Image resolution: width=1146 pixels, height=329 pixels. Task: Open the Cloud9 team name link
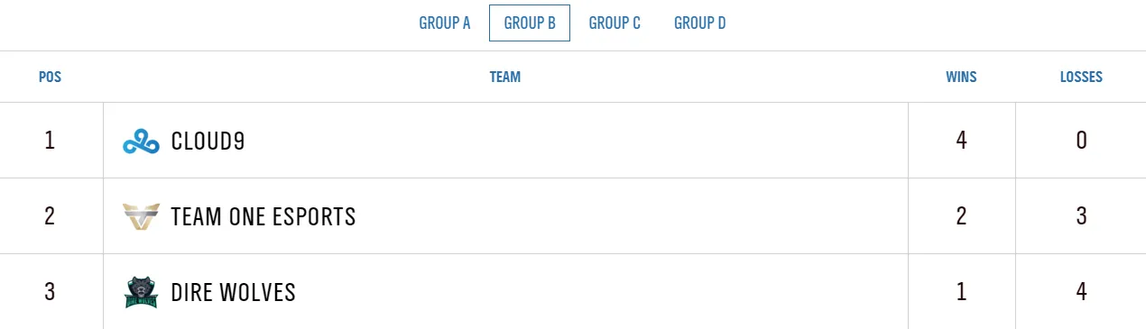click(208, 141)
